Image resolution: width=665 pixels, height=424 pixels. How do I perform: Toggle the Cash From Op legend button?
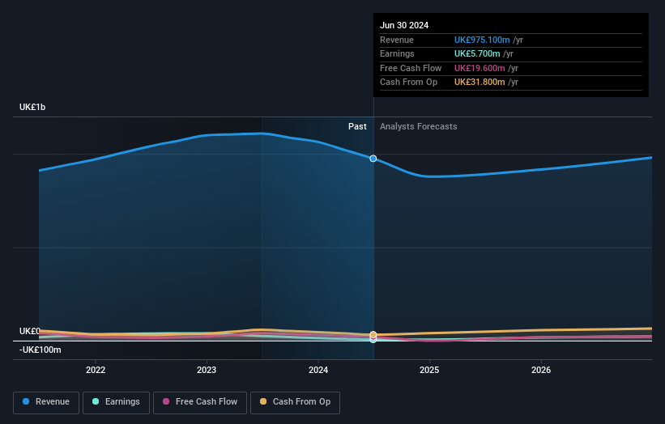point(295,402)
